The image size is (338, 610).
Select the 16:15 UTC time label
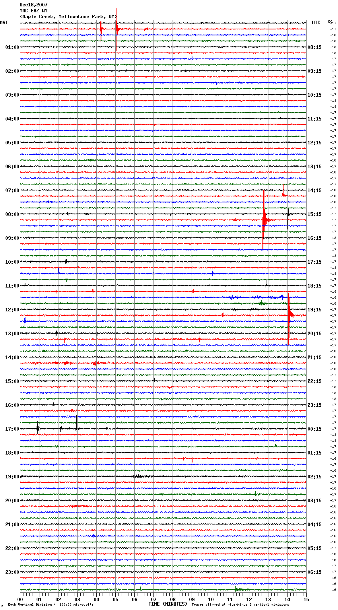tap(315, 238)
